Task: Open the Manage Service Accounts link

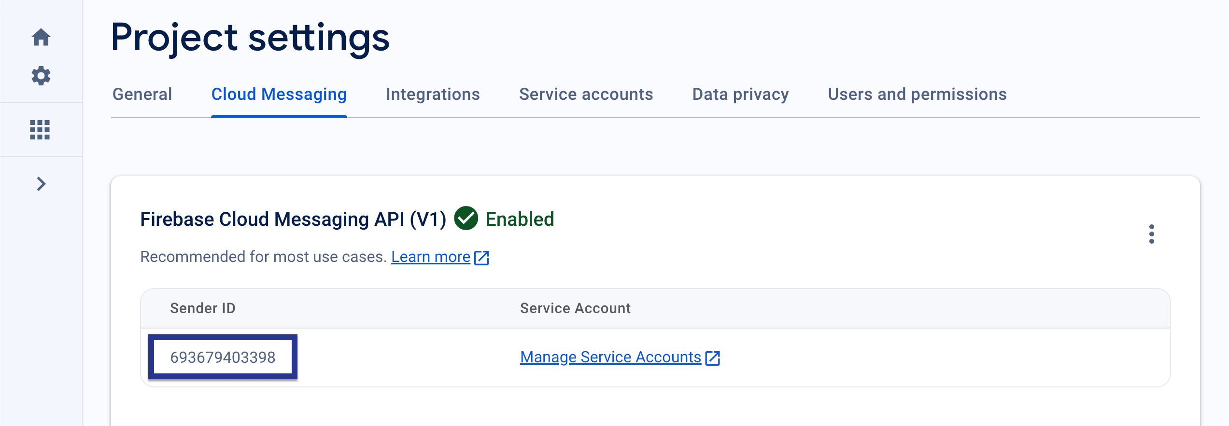Action: [x=610, y=357]
